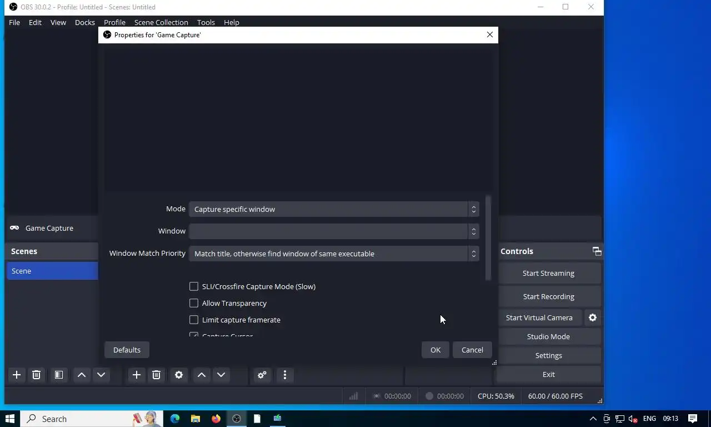Screen dimensions: 711x427
Task: Open the Edit menu
Action: (x=35, y=22)
